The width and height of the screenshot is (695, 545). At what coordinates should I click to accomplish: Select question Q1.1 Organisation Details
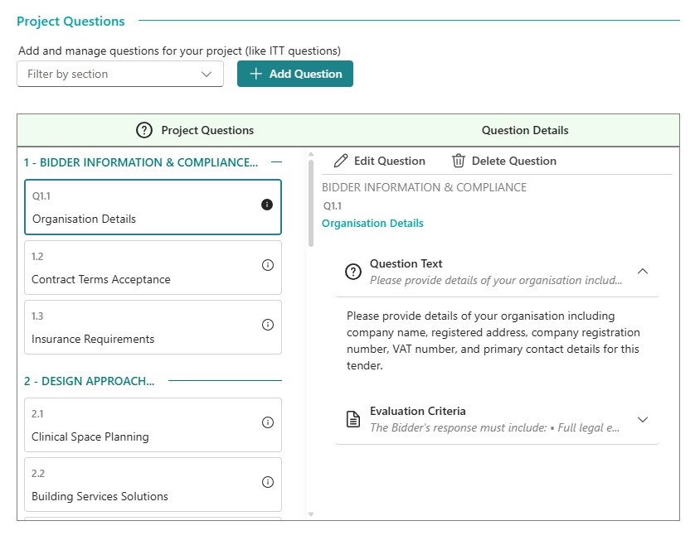point(153,207)
